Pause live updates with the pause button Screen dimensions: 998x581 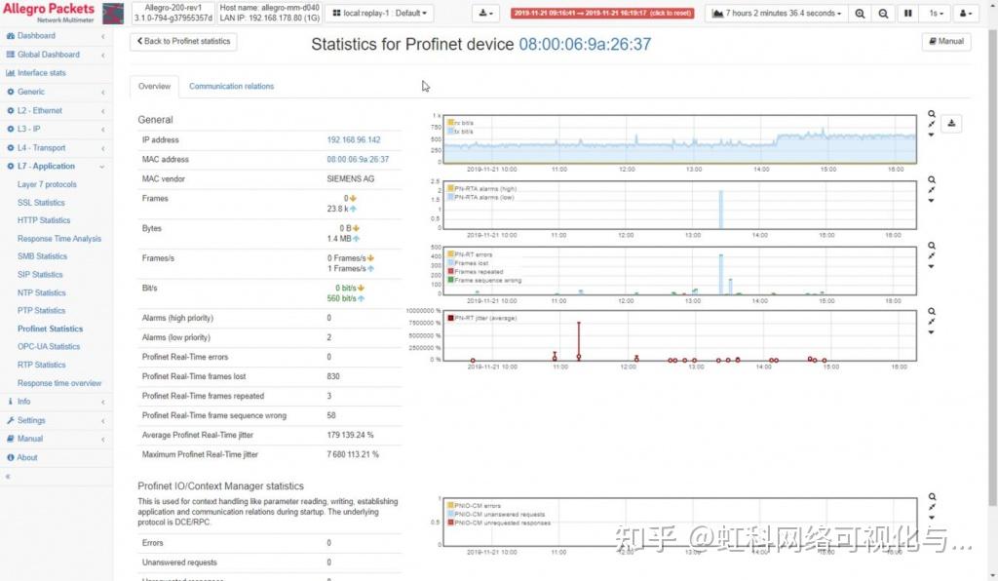pos(908,13)
